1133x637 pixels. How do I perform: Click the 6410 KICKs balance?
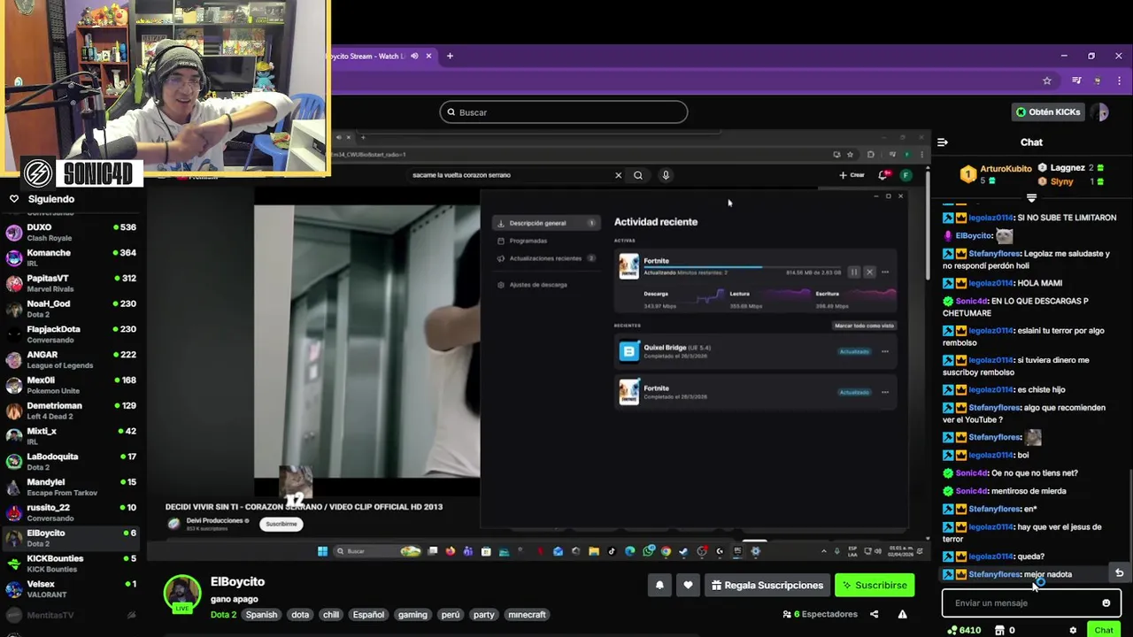pos(964,630)
